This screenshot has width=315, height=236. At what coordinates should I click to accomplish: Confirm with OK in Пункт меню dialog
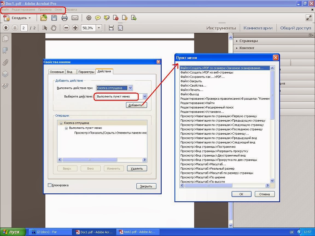tap(241, 194)
